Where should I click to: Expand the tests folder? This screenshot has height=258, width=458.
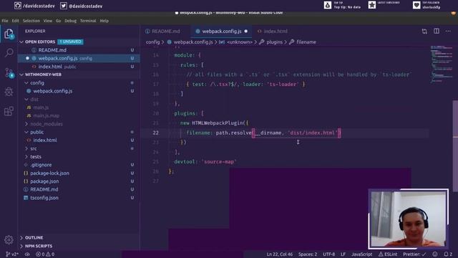pos(26,157)
